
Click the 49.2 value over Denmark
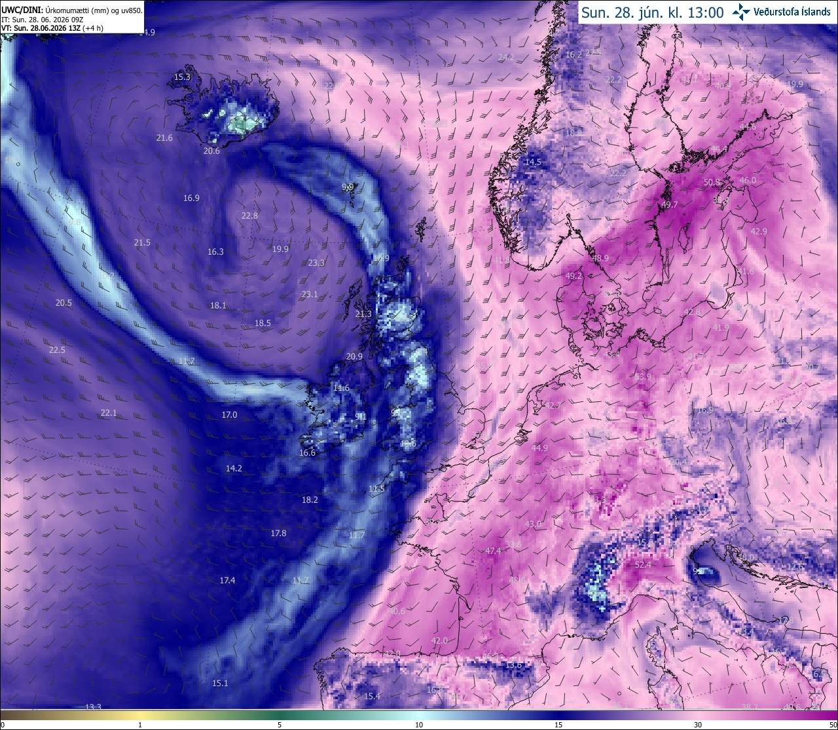pos(574,276)
